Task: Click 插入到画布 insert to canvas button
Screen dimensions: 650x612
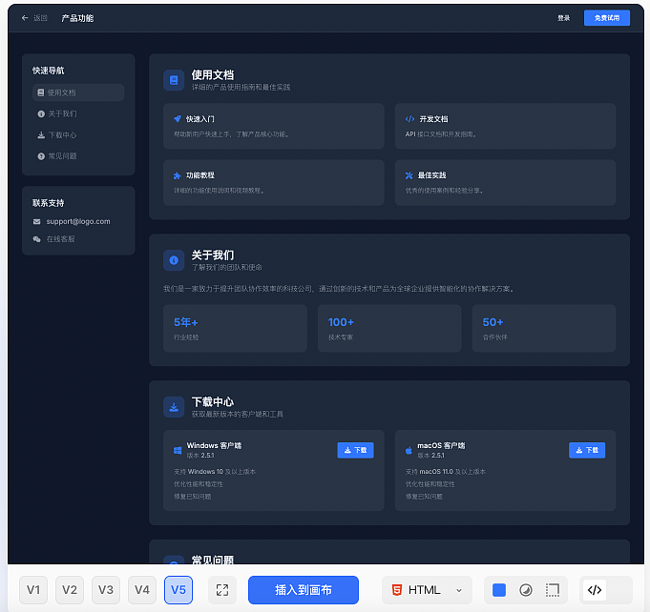Action: (303, 590)
